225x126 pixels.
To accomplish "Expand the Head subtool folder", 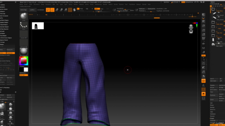I will (213, 27).
